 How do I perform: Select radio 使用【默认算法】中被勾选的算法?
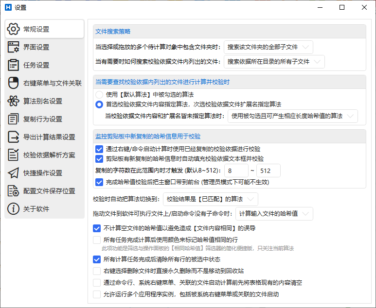click(99, 95)
